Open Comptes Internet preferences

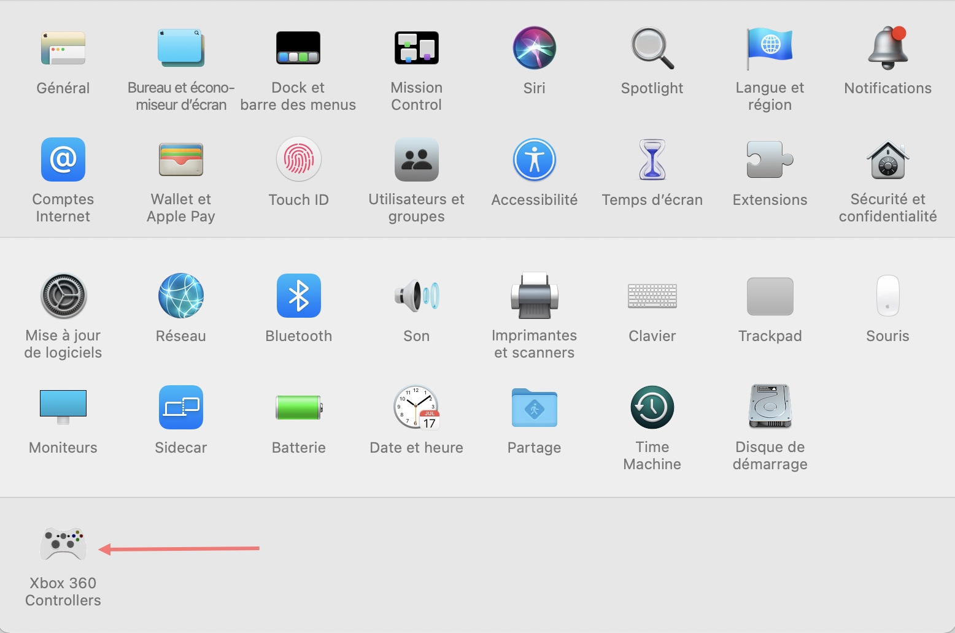63,159
